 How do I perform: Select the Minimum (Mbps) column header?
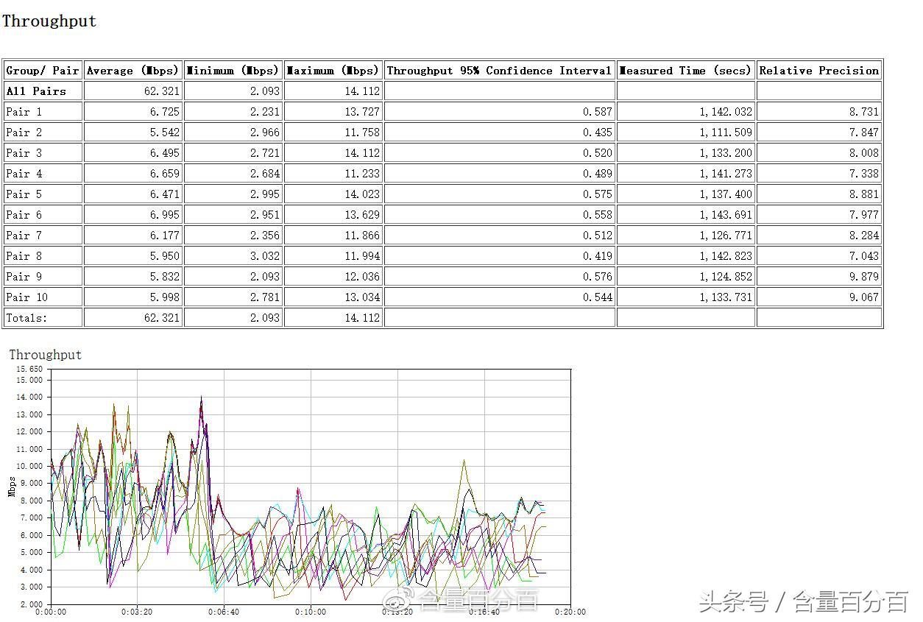233,71
